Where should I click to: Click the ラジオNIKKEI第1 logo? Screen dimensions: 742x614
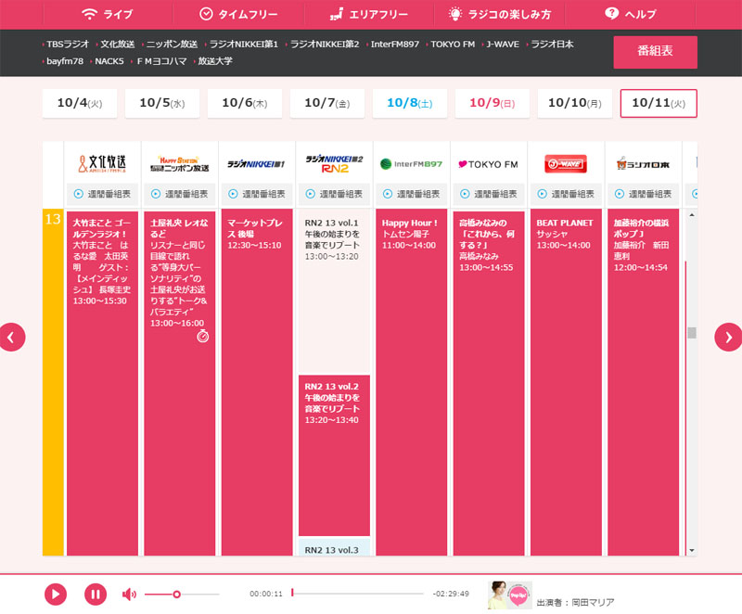[x=257, y=164]
